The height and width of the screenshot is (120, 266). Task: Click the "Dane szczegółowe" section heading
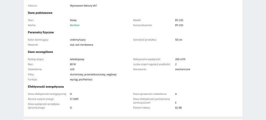tap(40, 52)
